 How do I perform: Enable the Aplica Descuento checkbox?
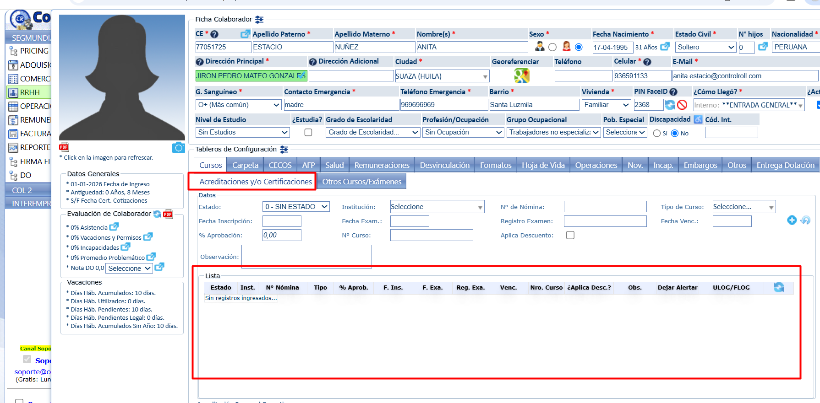point(570,235)
